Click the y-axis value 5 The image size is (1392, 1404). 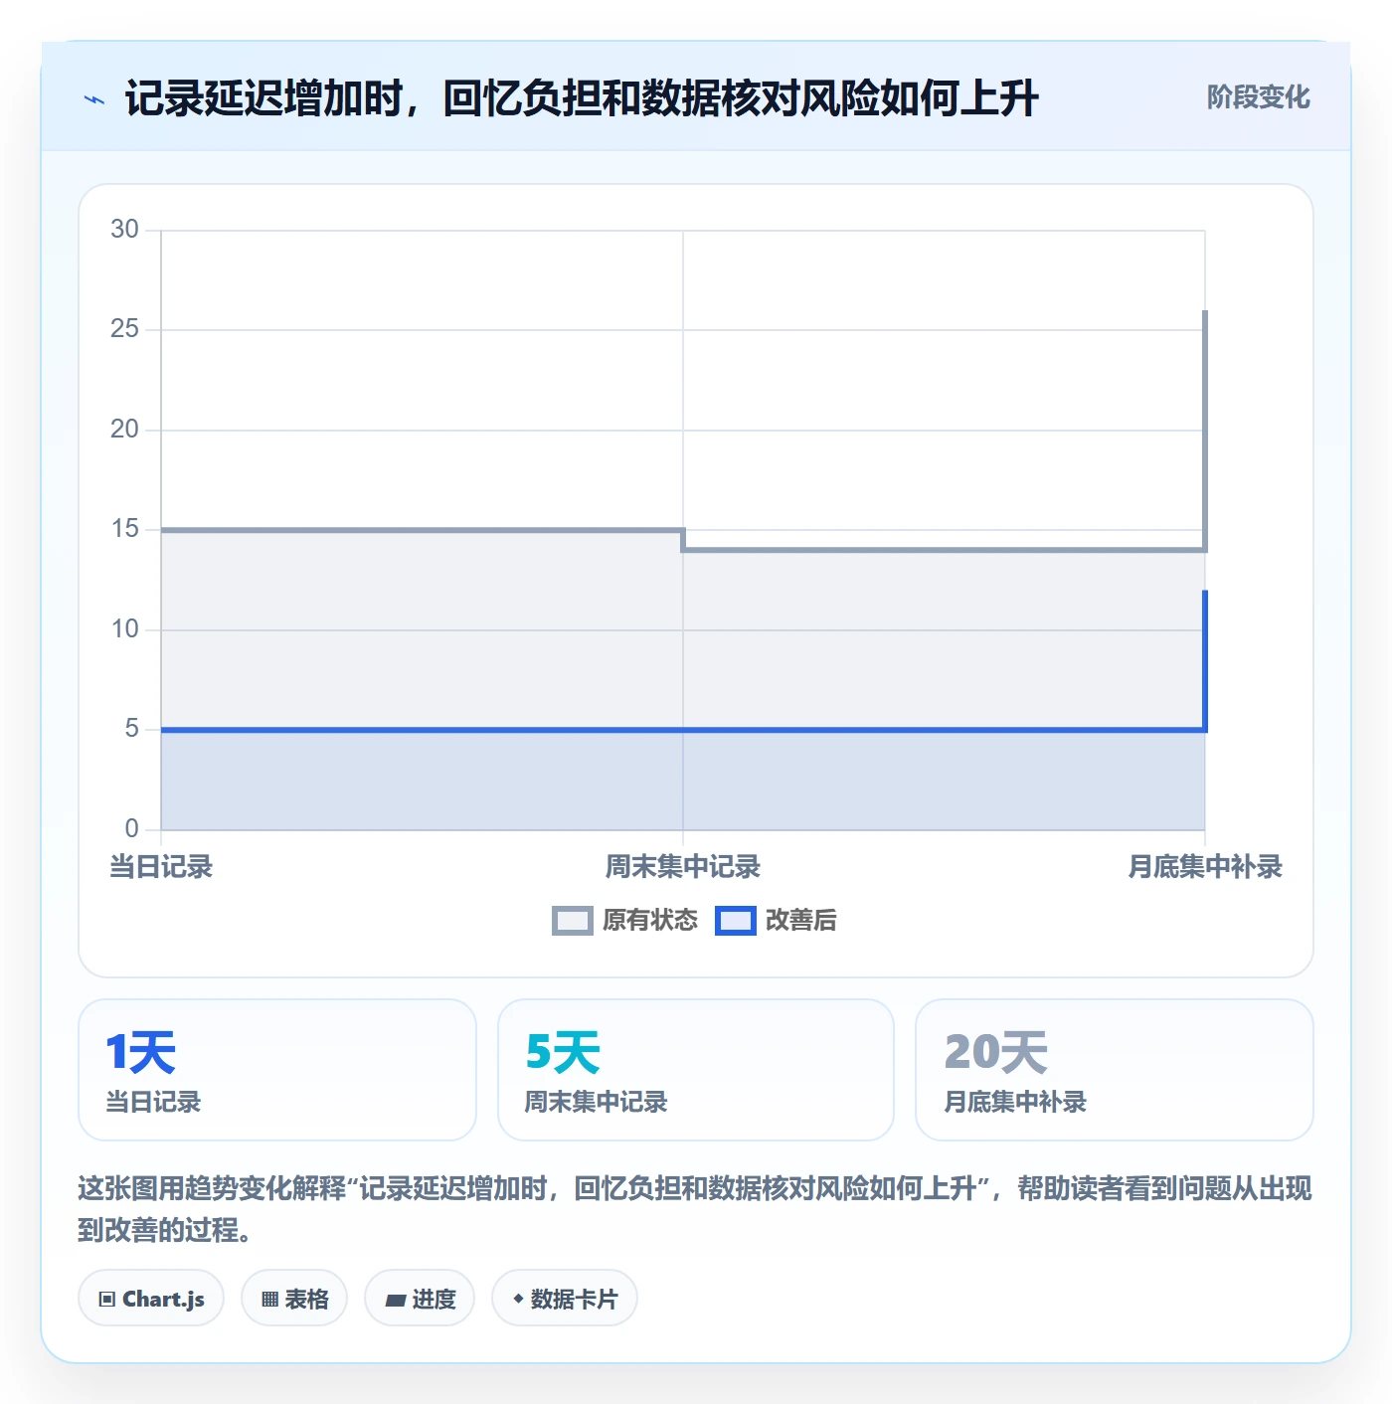pos(131,729)
